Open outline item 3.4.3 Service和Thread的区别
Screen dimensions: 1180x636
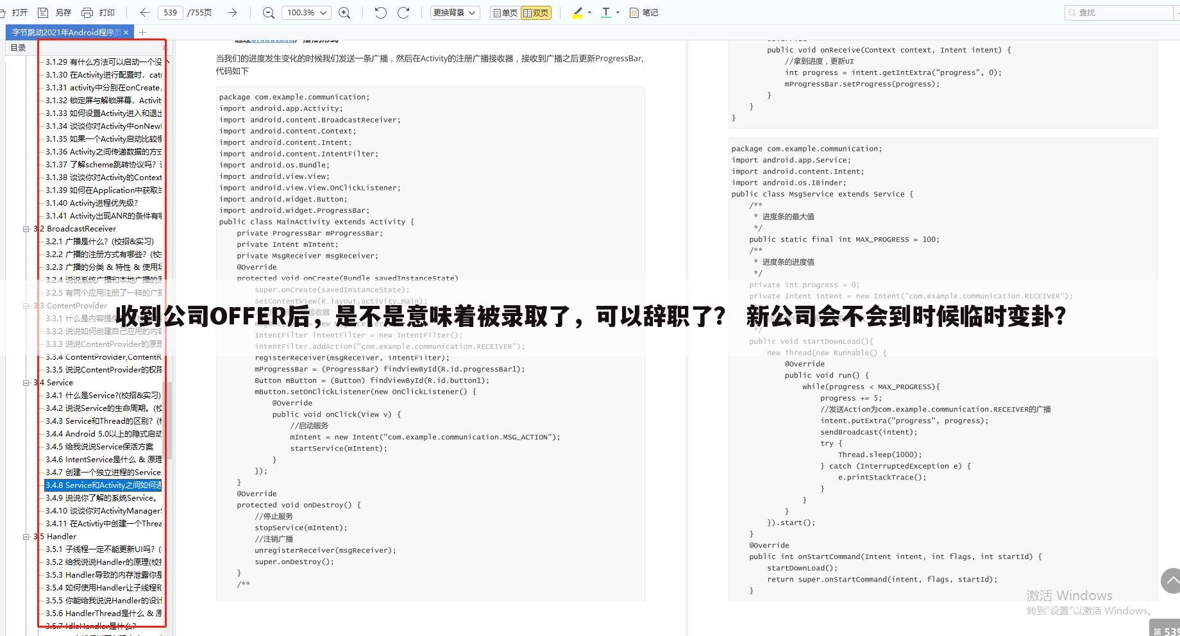coord(103,421)
